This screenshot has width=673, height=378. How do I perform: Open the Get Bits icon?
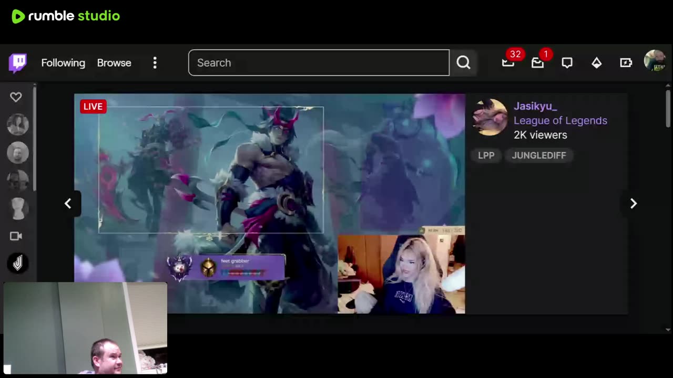pos(626,63)
